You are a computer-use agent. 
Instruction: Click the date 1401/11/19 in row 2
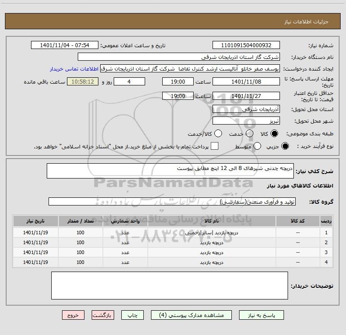click(35, 242)
